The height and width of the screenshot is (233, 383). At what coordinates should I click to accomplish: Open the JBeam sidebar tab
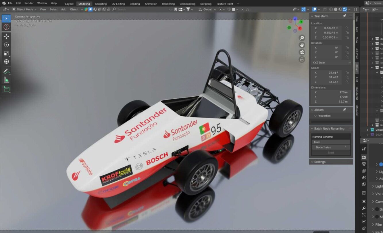pyautogui.click(x=357, y=68)
